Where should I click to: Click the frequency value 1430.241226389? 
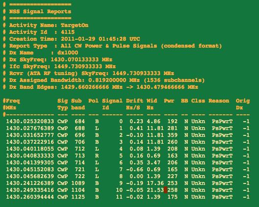[30, 183]
